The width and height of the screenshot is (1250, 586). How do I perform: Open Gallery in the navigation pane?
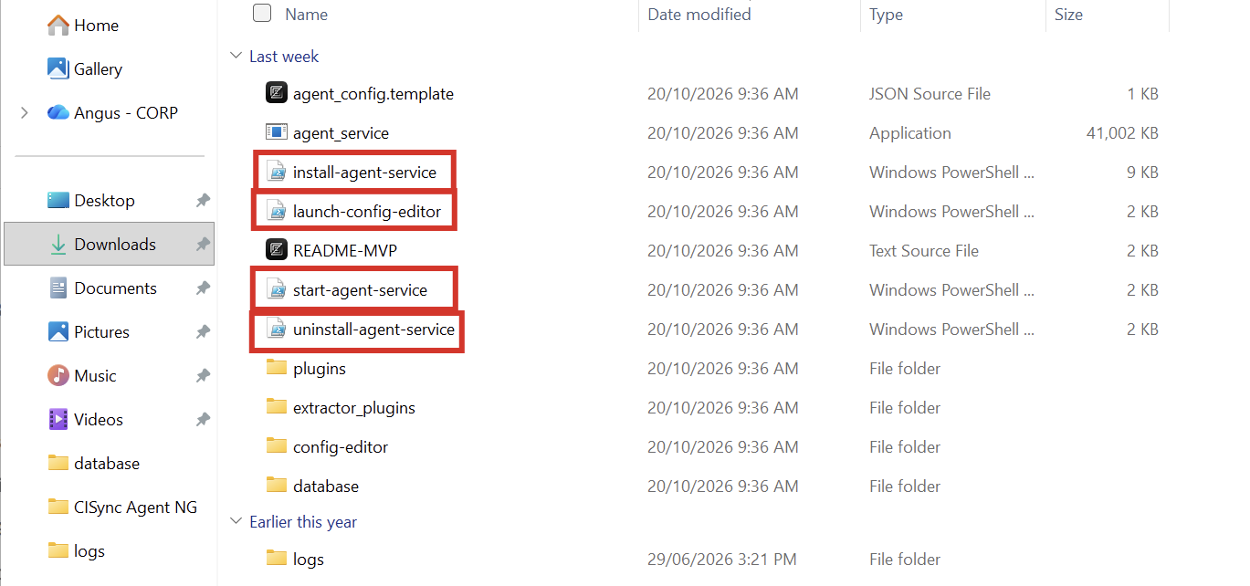[x=85, y=68]
